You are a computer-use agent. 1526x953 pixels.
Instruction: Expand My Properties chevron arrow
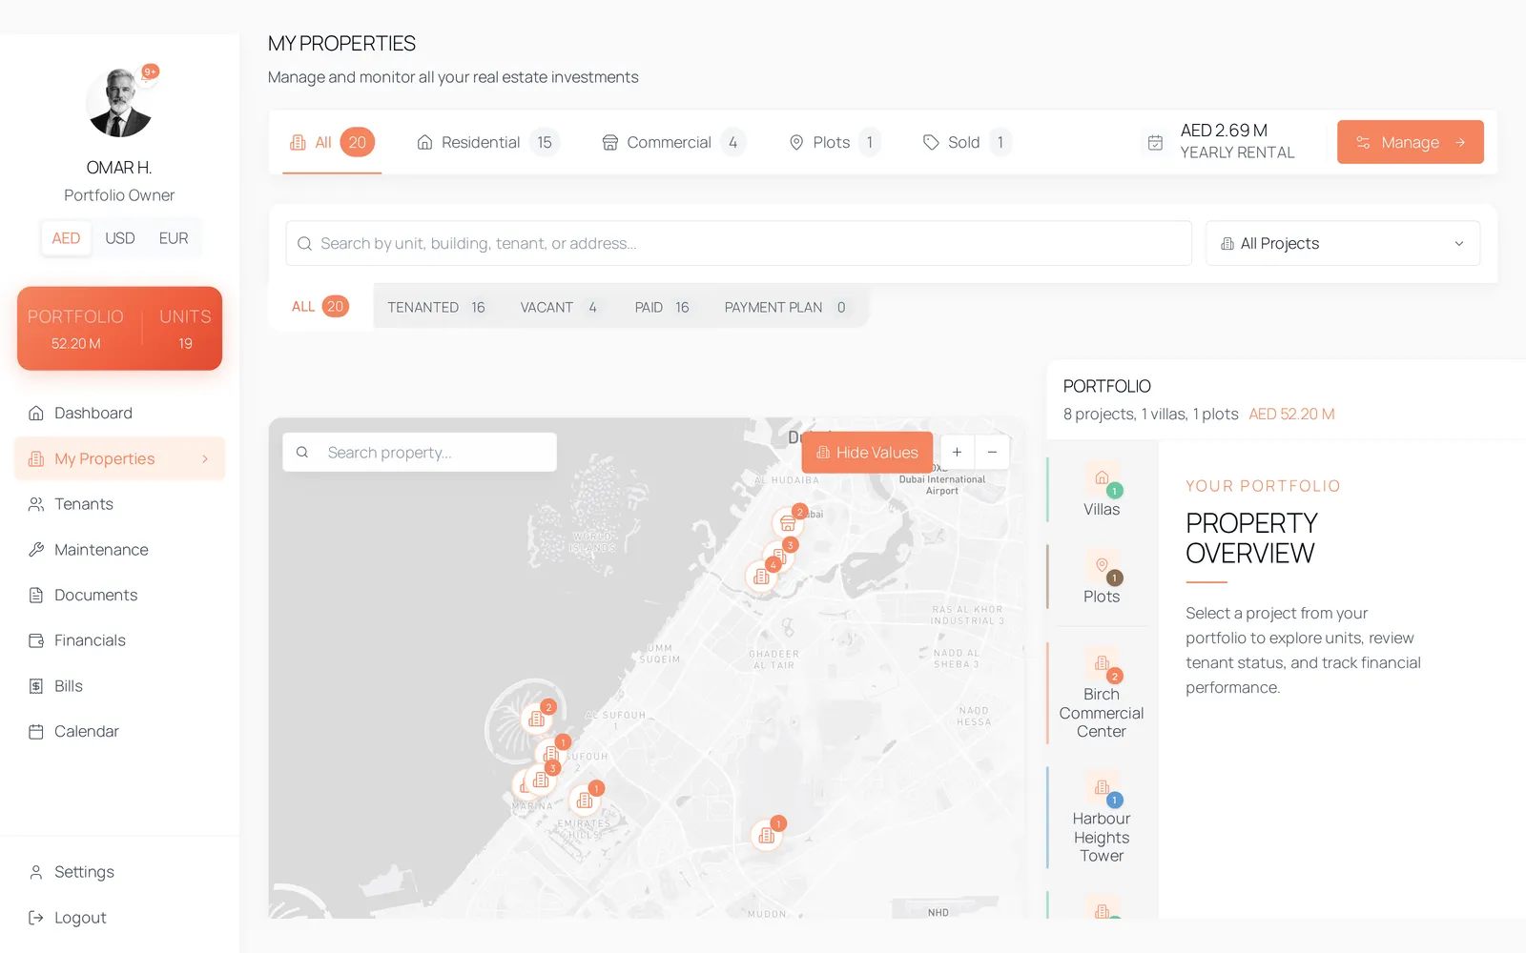pyautogui.click(x=205, y=459)
